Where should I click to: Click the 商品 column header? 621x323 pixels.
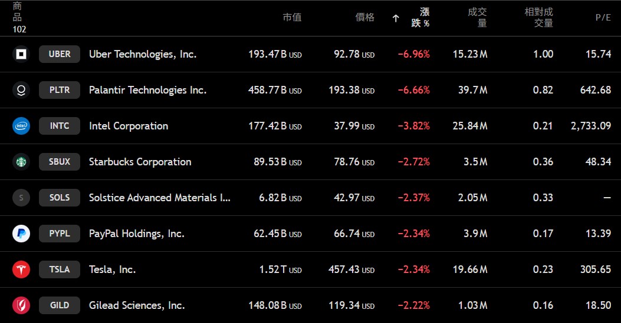pos(18,12)
